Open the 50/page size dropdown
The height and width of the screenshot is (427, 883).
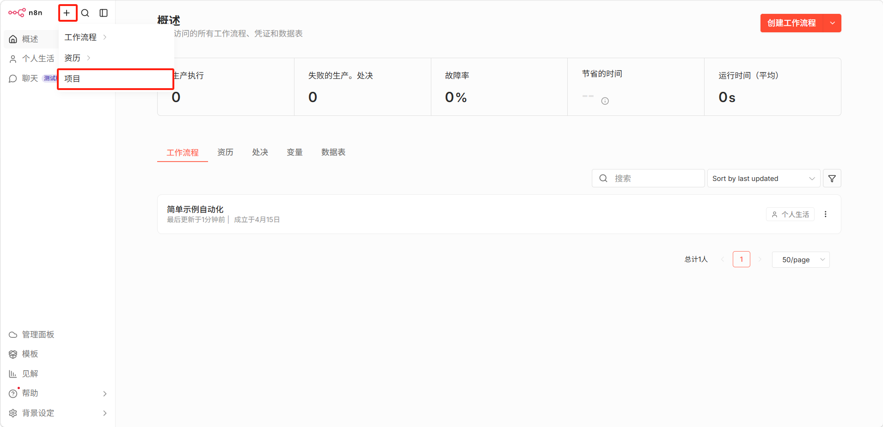[x=801, y=260]
